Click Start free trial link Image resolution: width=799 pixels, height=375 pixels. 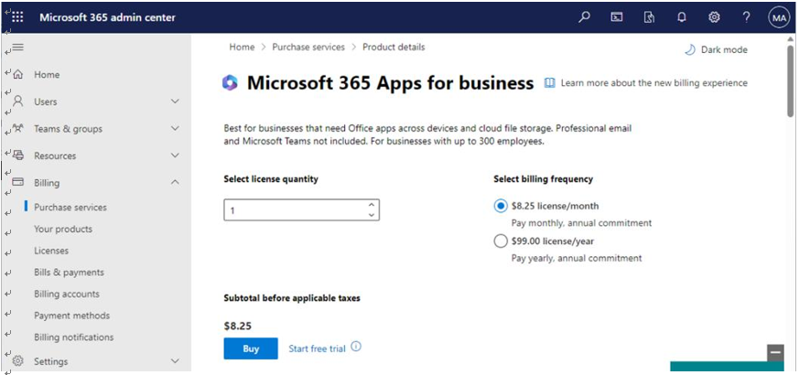point(317,349)
